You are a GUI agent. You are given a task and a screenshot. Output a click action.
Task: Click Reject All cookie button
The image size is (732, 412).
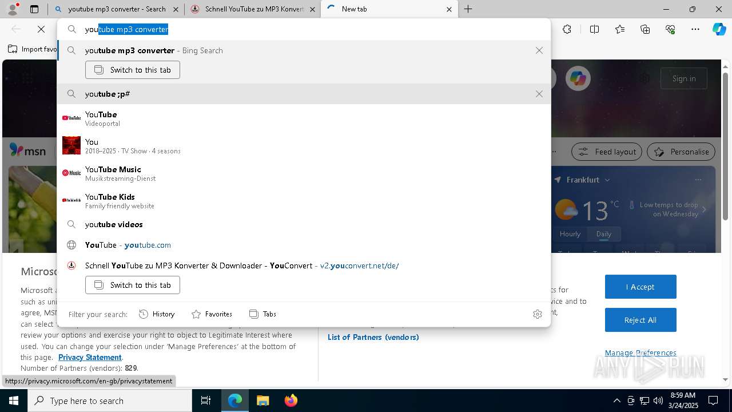(640, 320)
